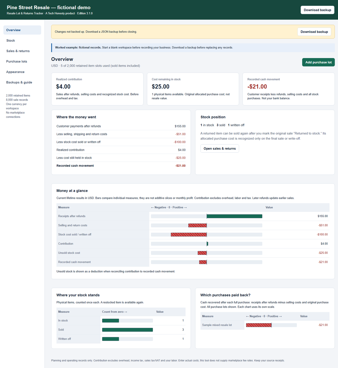
Task: Click the "Worked example: fictional records." notice text
Action: (78, 48)
